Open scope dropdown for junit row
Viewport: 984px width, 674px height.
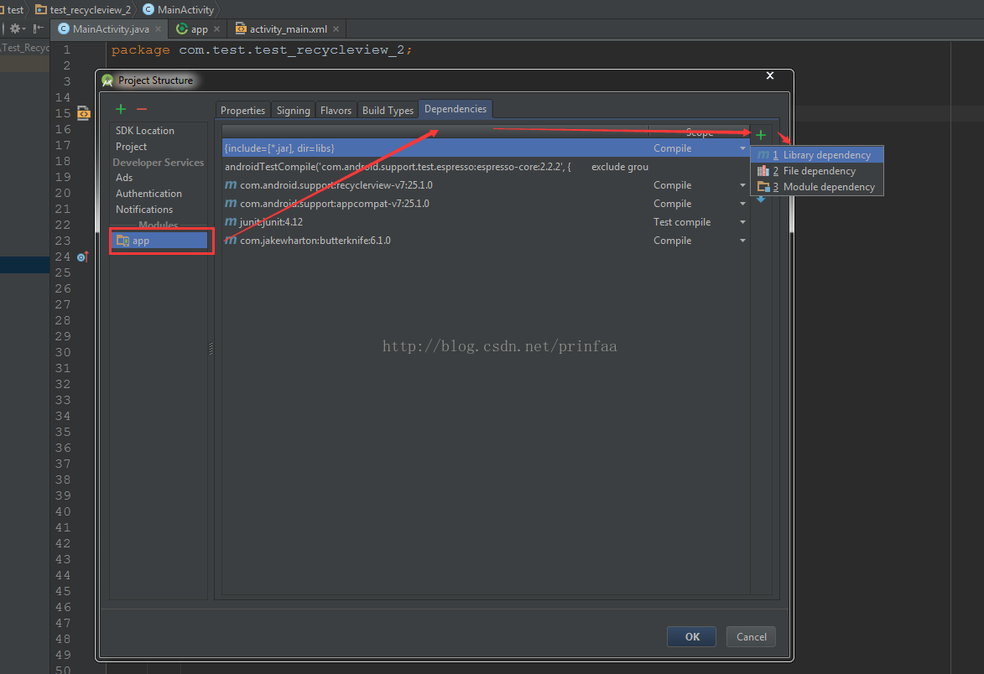pos(742,222)
